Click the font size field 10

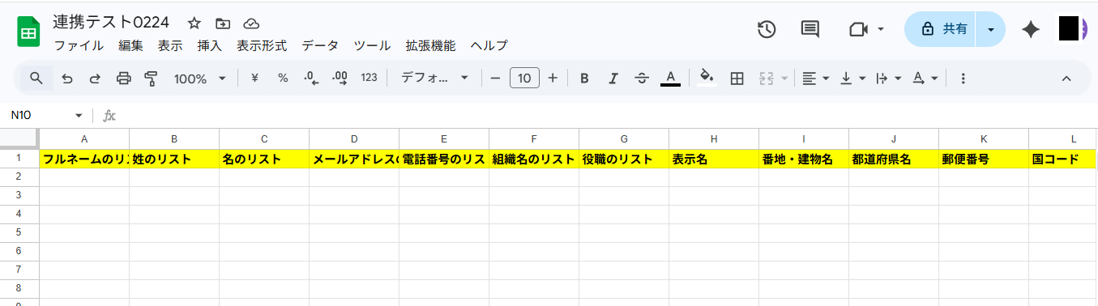(x=524, y=78)
